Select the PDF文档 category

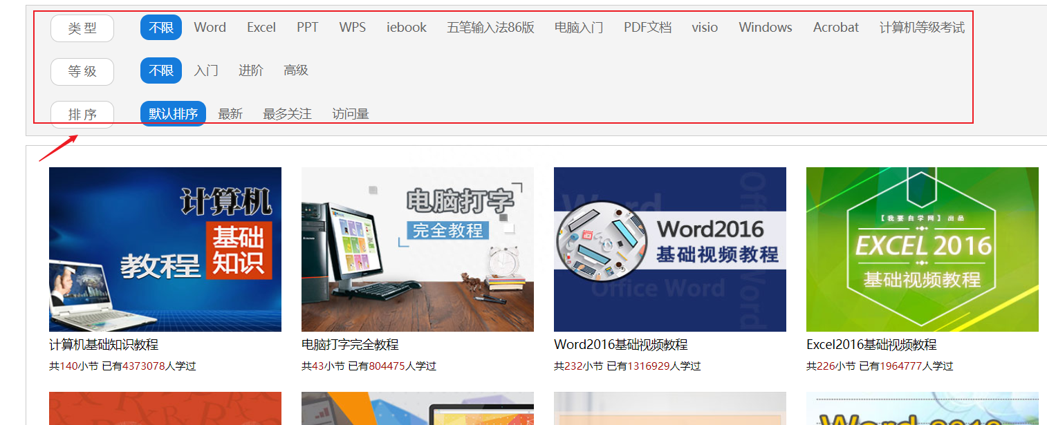647,28
